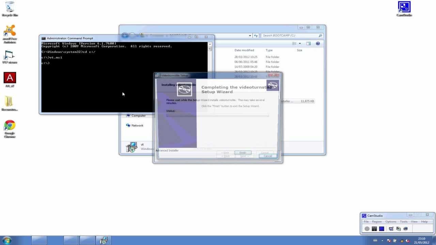Click the installation progress bar
436x245 pixels.
(217, 115)
